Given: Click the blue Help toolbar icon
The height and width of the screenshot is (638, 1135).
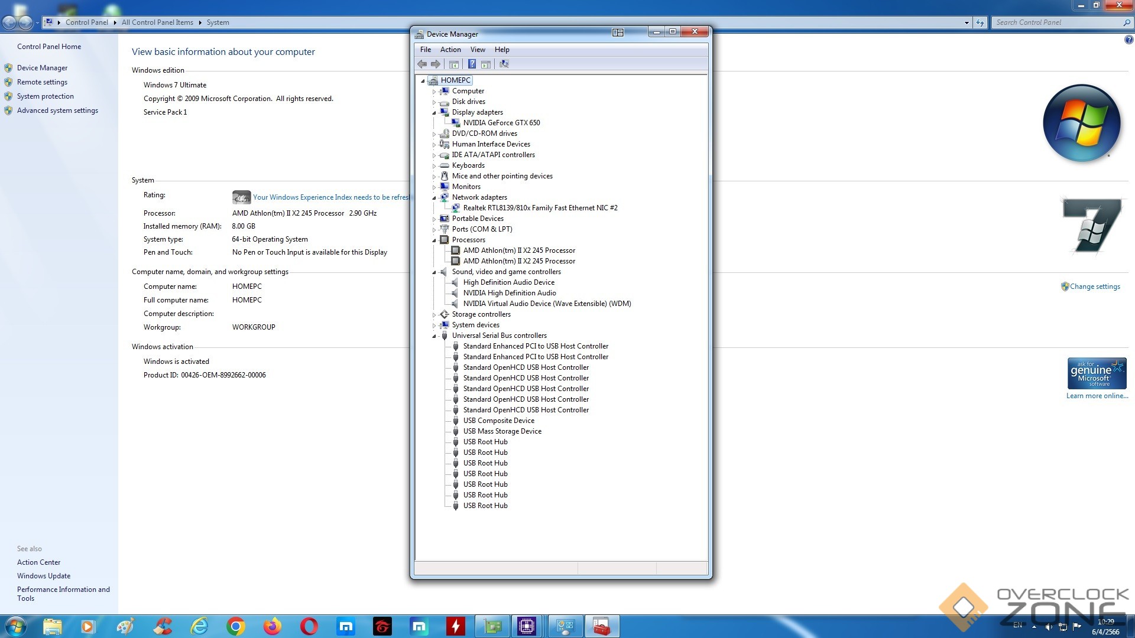Looking at the screenshot, I should pos(472,64).
